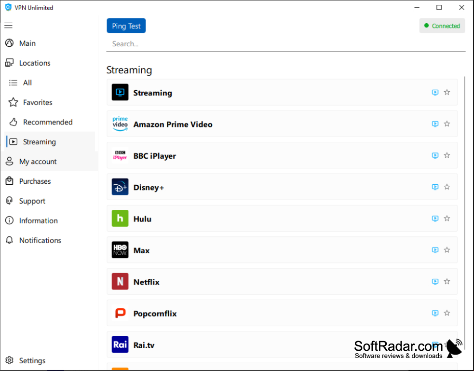The height and width of the screenshot is (371, 474).
Task: View Recommended locations
Action: [49, 122]
